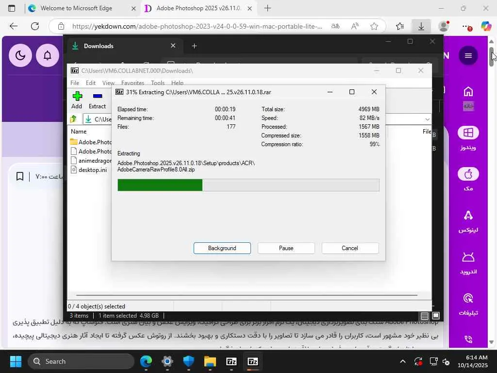Click the Read aloud icon in Edge
Image resolution: width=497 pixels, height=373 pixels.
pos(355,26)
